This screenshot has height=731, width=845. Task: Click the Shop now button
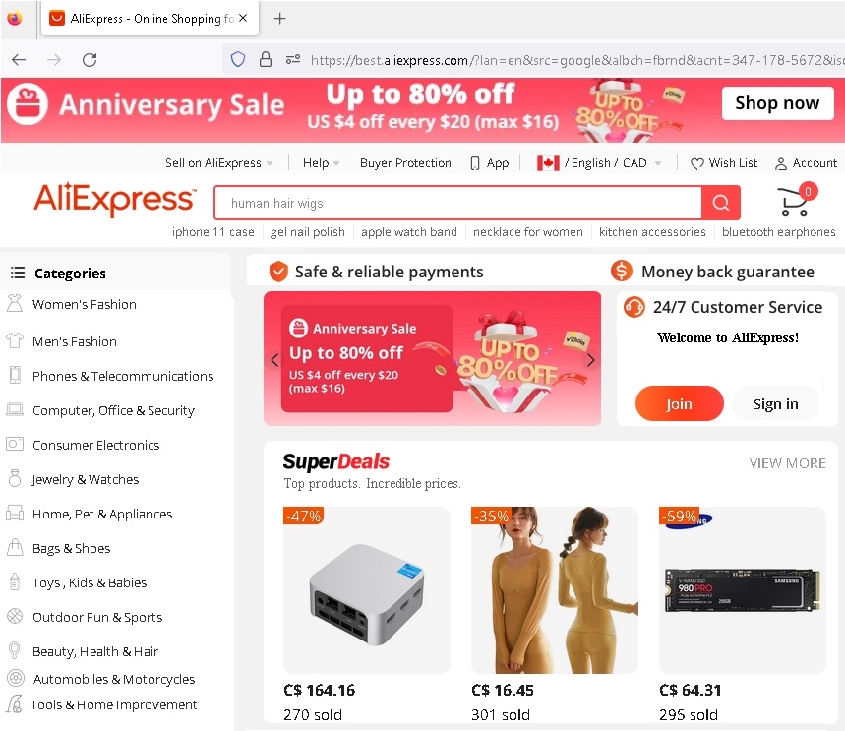point(777,103)
